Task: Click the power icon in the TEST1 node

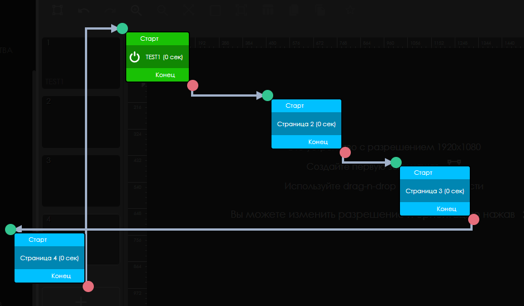Action: [x=135, y=57]
